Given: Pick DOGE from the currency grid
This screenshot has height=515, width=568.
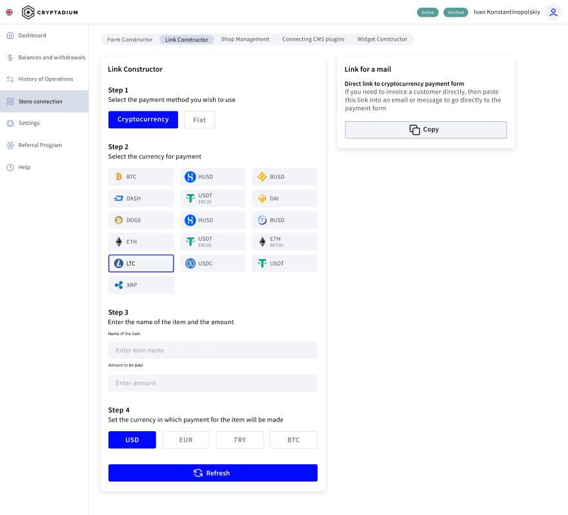Looking at the screenshot, I should 141,220.
